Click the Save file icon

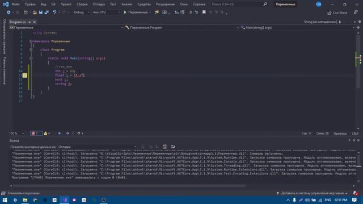pyautogui.click(x=40, y=12)
